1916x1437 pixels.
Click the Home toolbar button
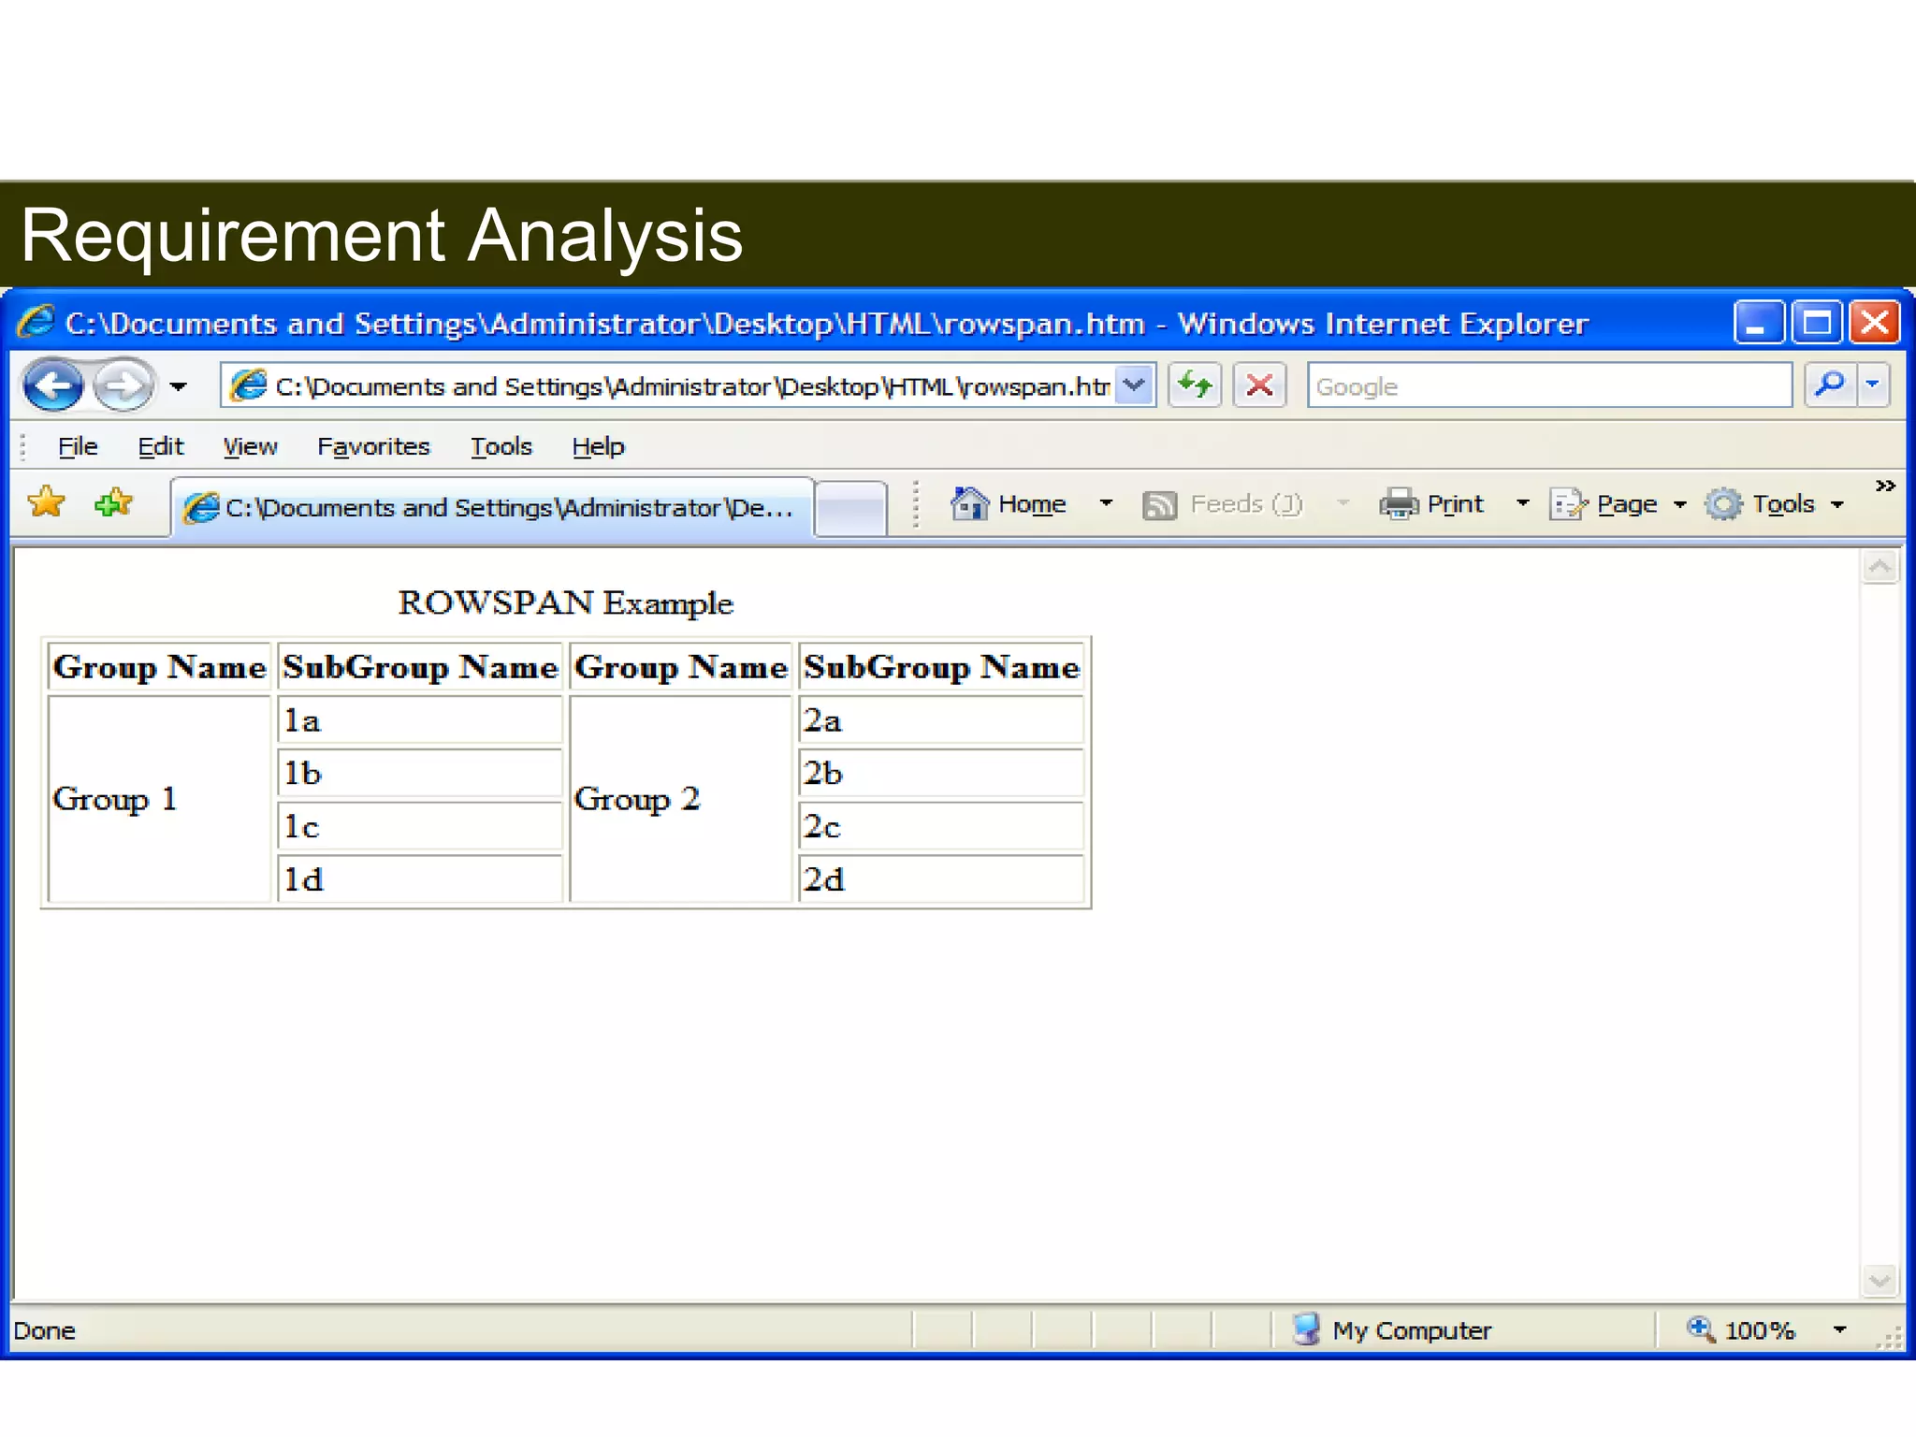point(1009,504)
